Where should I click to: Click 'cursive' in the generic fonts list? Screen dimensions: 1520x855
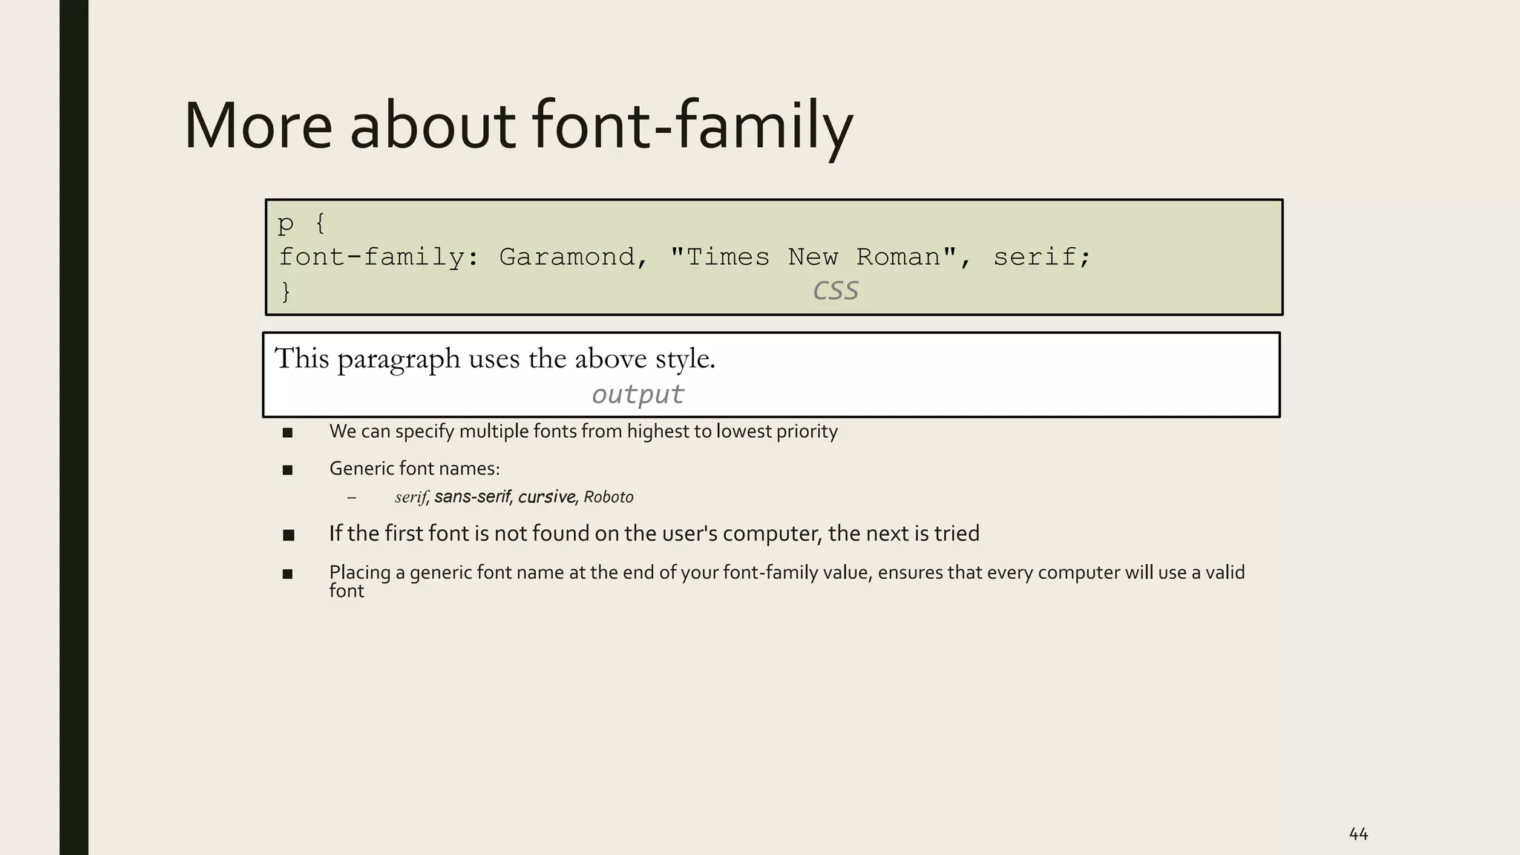tap(546, 497)
